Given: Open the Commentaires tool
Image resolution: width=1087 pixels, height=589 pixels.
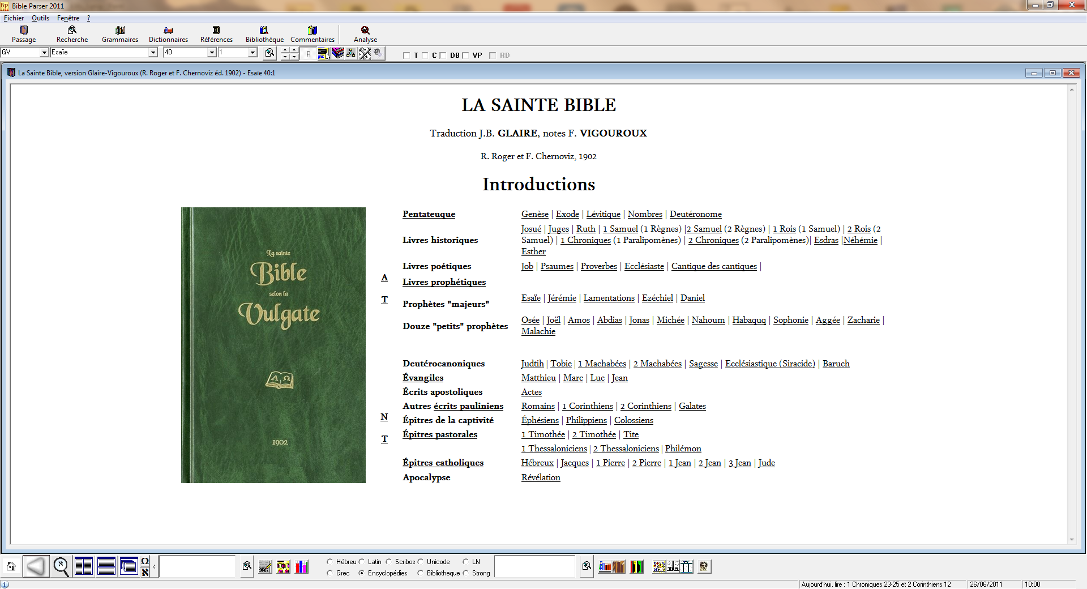Looking at the screenshot, I should [313, 34].
